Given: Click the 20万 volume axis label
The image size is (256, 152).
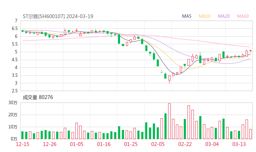Looking at the screenshot, I should 13,115.
